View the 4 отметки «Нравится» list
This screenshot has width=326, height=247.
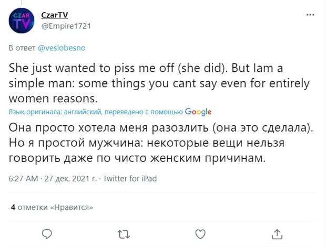(x=52, y=207)
